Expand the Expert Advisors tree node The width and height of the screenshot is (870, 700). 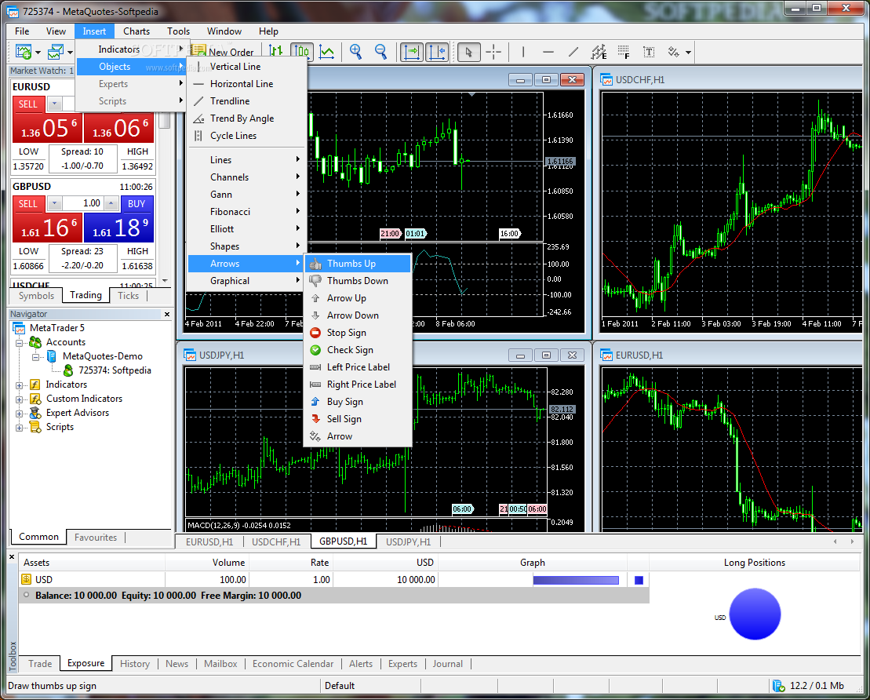click(x=19, y=414)
